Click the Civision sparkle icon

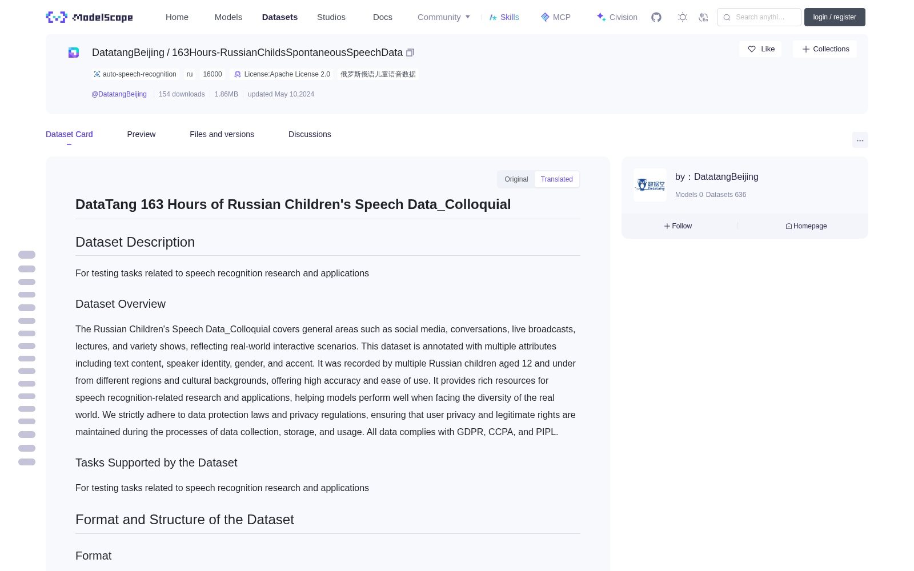coord(601,17)
